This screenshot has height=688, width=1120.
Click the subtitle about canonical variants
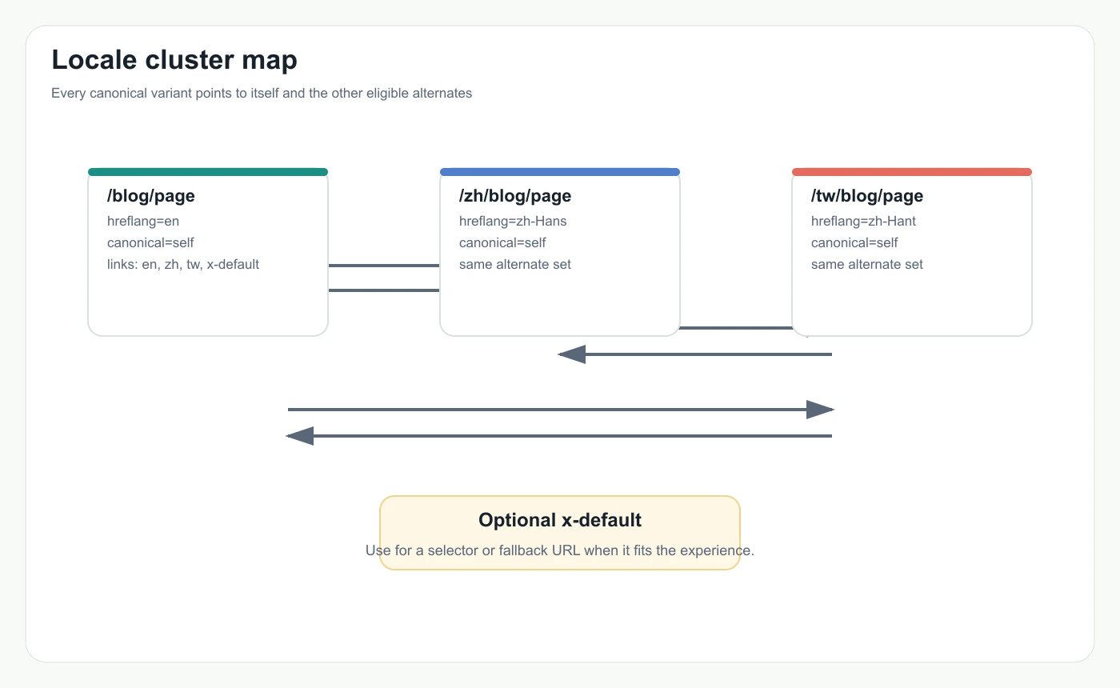(262, 94)
